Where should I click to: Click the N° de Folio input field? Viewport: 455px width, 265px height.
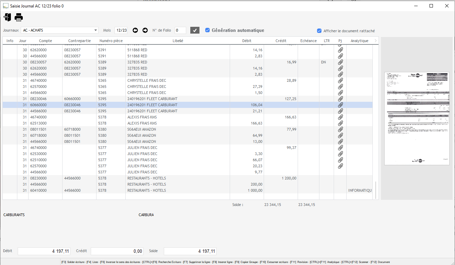(x=180, y=30)
